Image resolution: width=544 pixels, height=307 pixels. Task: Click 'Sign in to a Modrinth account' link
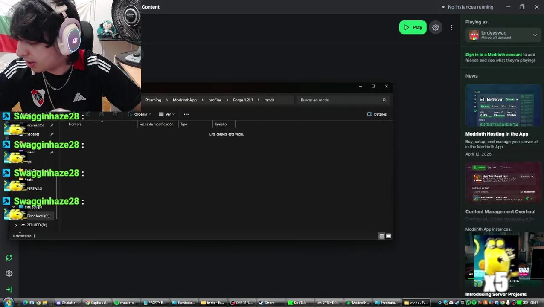pos(493,55)
